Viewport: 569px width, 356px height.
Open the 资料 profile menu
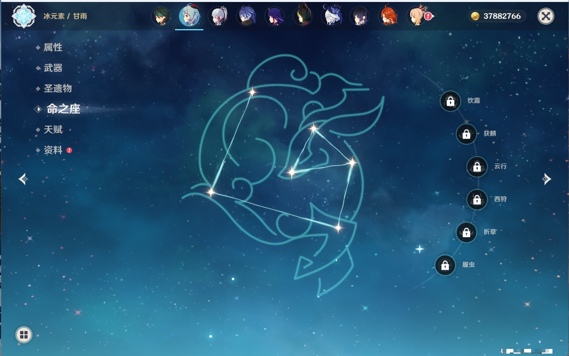point(53,150)
